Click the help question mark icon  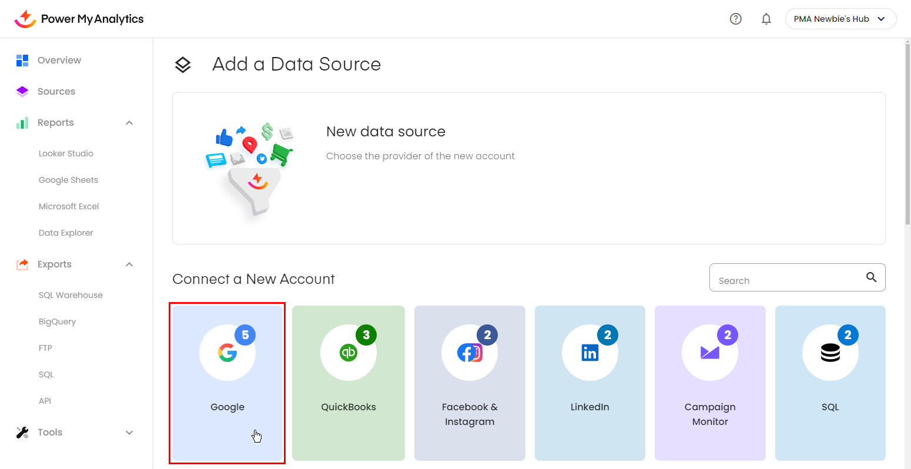(735, 19)
